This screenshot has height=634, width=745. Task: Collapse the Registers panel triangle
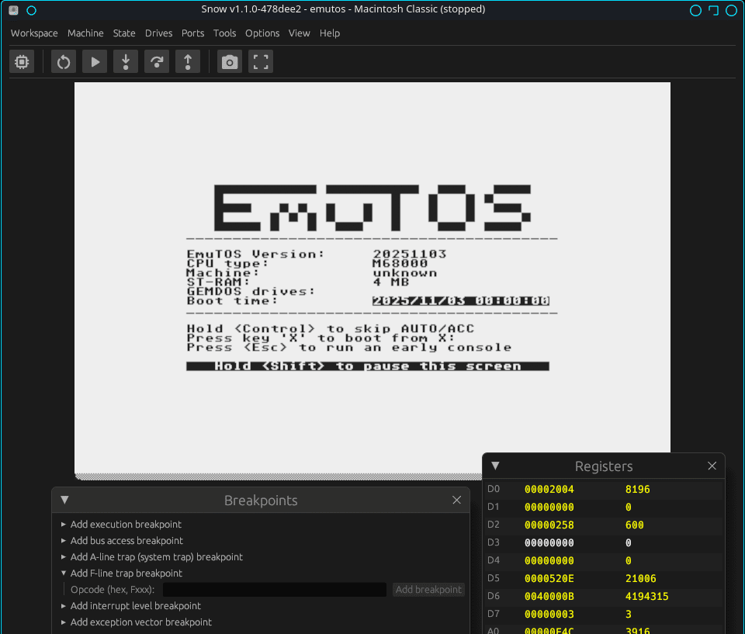pos(495,466)
